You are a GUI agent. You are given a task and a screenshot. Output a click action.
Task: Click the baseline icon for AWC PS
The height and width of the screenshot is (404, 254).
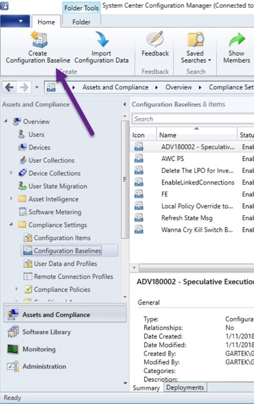point(139,158)
